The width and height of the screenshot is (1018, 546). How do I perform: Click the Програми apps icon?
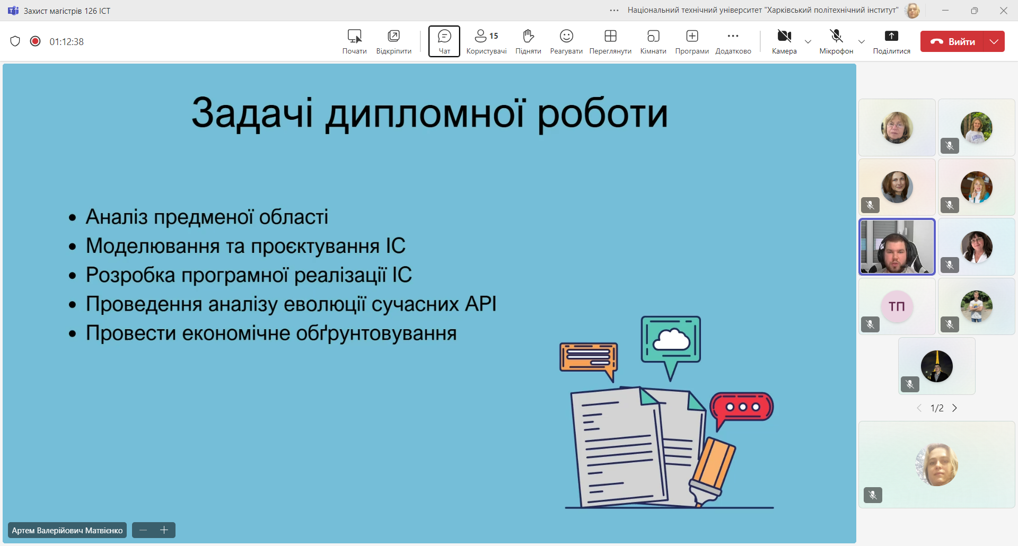pos(692,41)
